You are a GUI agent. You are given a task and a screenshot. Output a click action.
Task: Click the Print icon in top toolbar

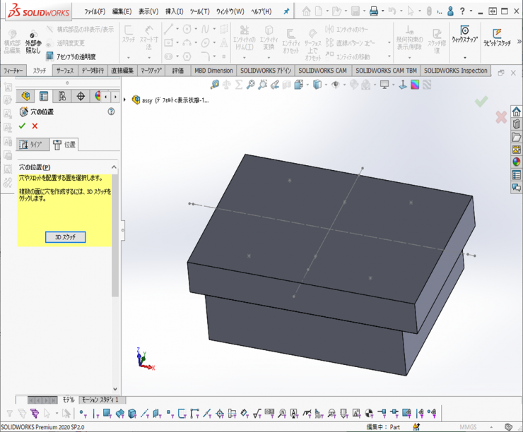tap(374, 11)
